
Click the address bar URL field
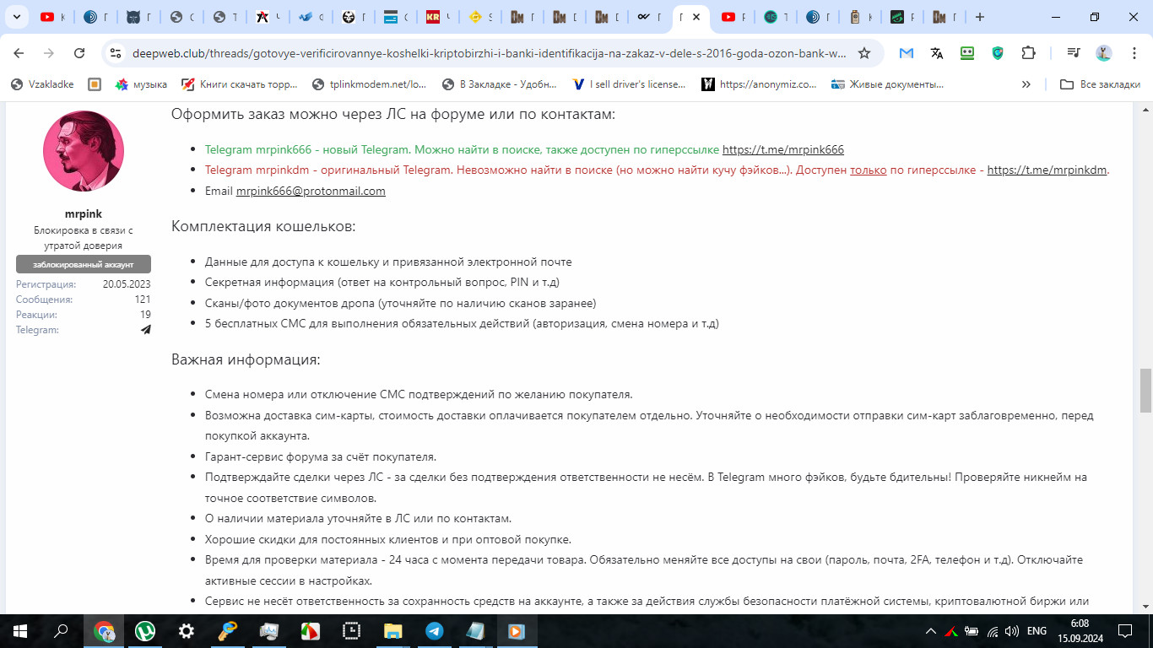490,52
